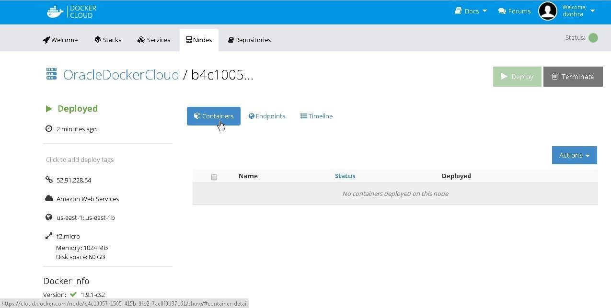
Task: Click the t2.micro instance type text
Action: (68, 236)
